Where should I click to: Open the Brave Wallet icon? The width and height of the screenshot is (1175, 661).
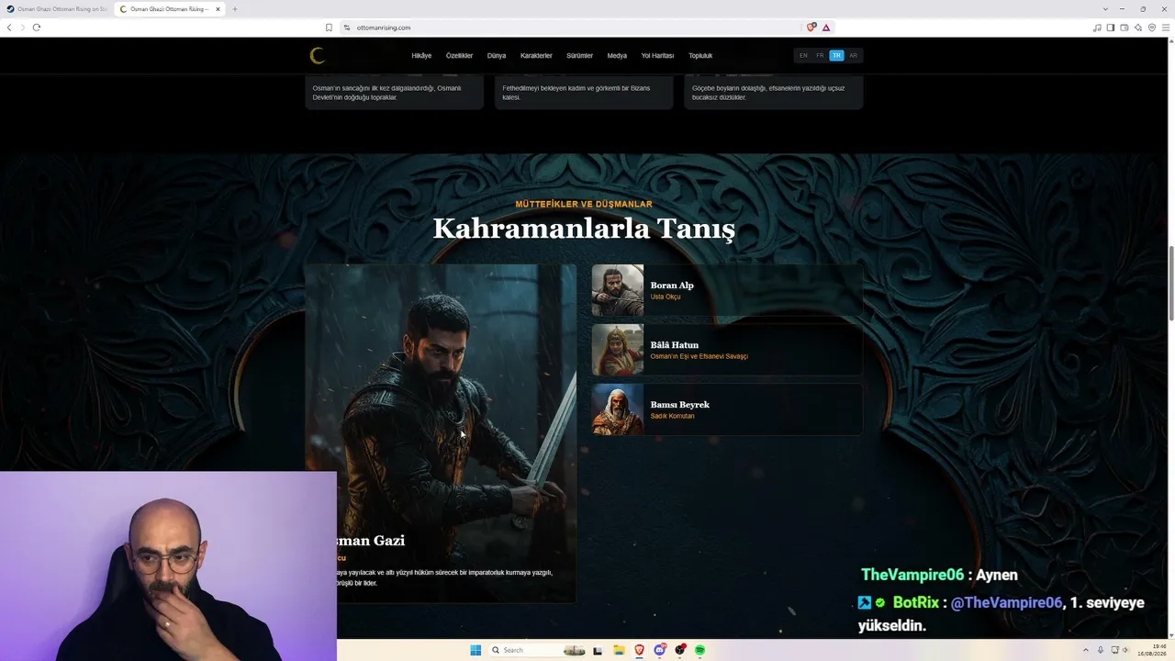pos(1125,28)
